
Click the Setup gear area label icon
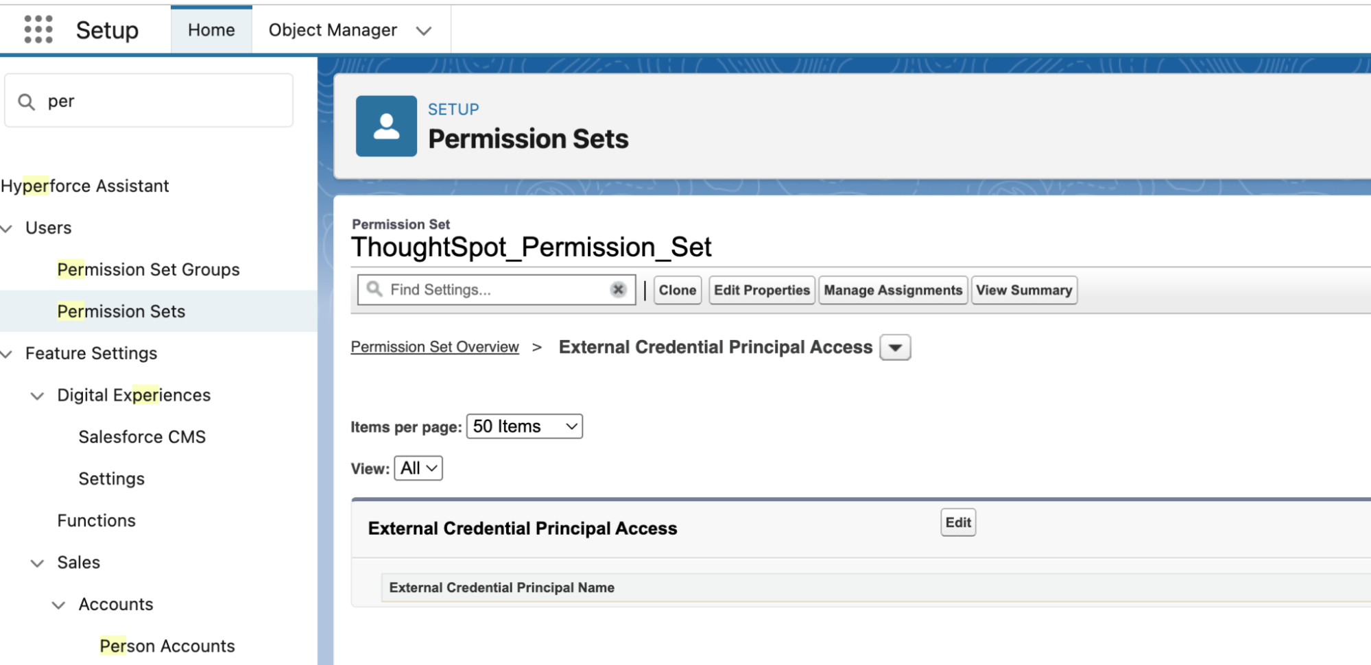coord(106,29)
